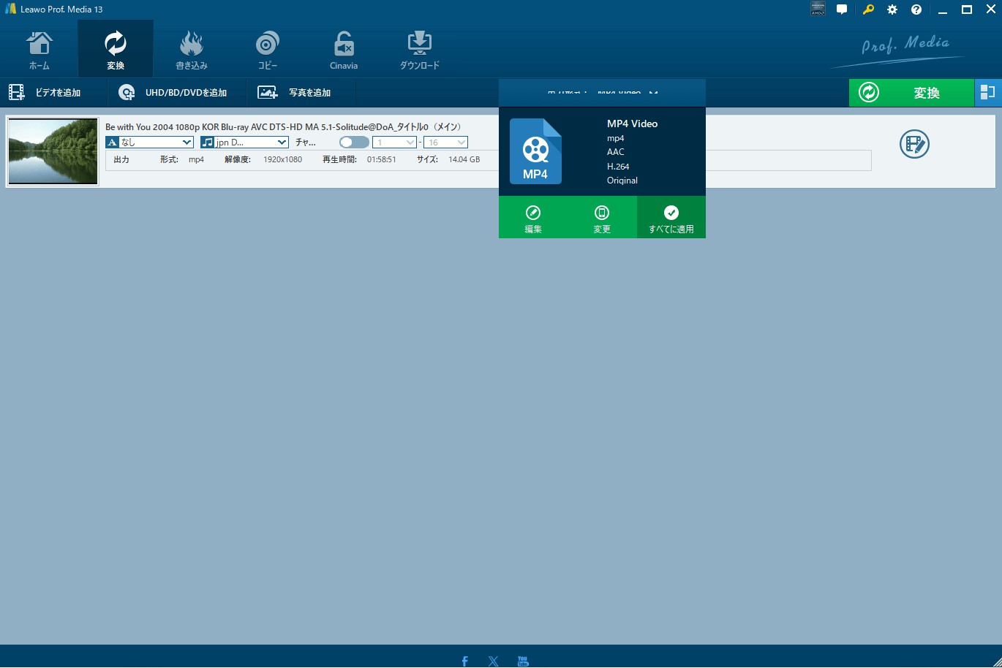Maximize the Leawo Prof. Media window
The image size is (1002, 668).
click(x=967, y=10)
